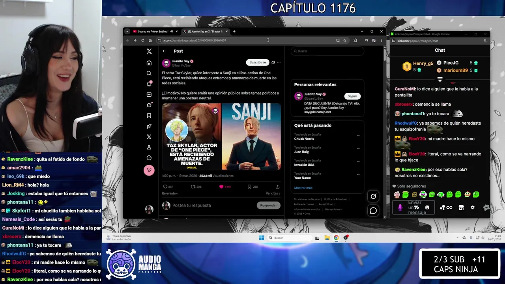This screenshot has height=284, width=505.
Task: Open Kick chat channel points icon
Action: 446,207
